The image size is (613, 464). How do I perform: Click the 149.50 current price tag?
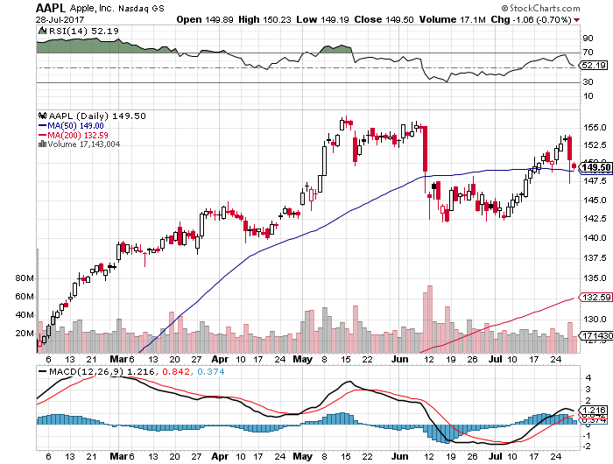point(595,168)
